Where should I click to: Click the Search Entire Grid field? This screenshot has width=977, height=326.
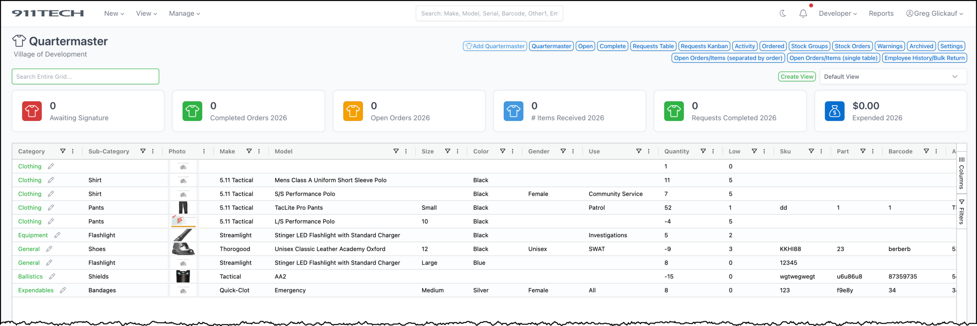pos(85,77)
